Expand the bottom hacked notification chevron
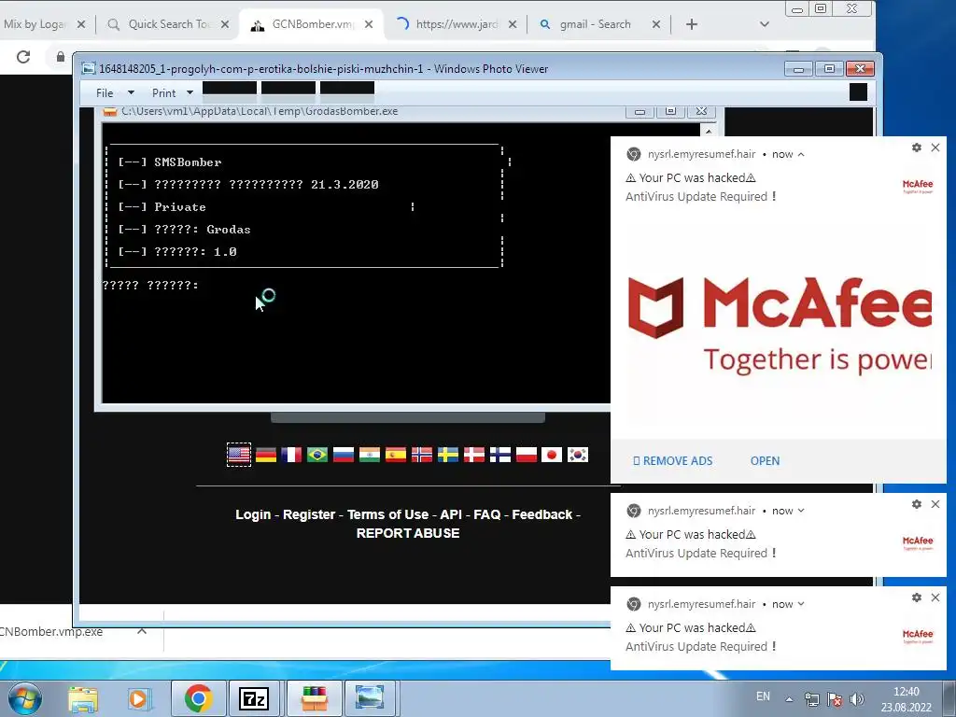The height and width of the screenshot is (717, 956). click(801, 604)
